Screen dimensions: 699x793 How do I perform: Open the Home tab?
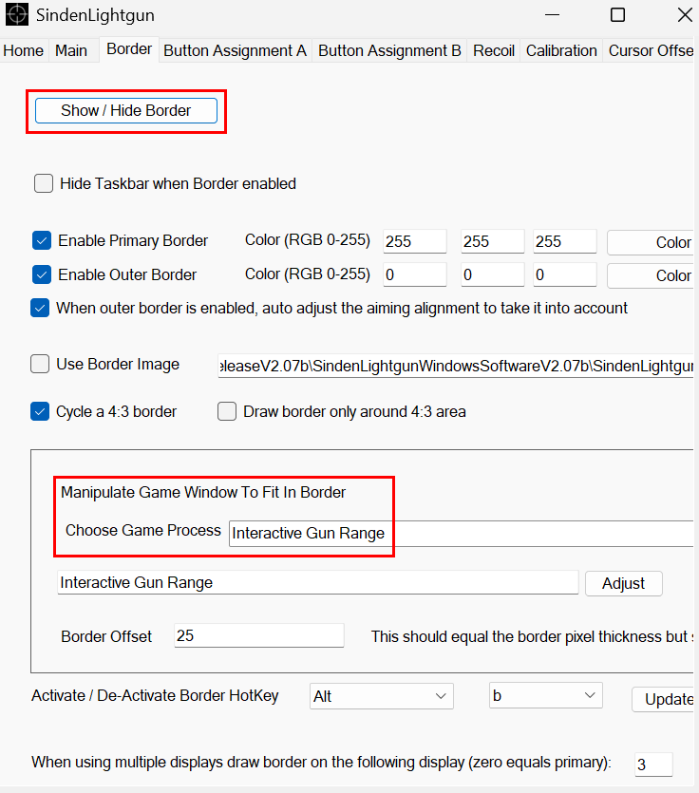click(23, 50)
